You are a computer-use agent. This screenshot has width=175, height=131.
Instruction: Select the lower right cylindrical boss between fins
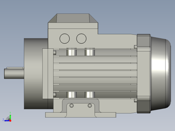(x=90, y=95)
